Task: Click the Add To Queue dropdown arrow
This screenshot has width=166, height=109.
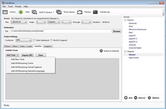Action: click(x=53, y=12)
